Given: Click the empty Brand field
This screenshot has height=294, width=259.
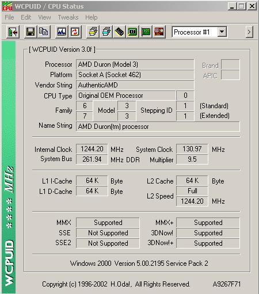Looking at the screenshot, I should tap(230, 64).
